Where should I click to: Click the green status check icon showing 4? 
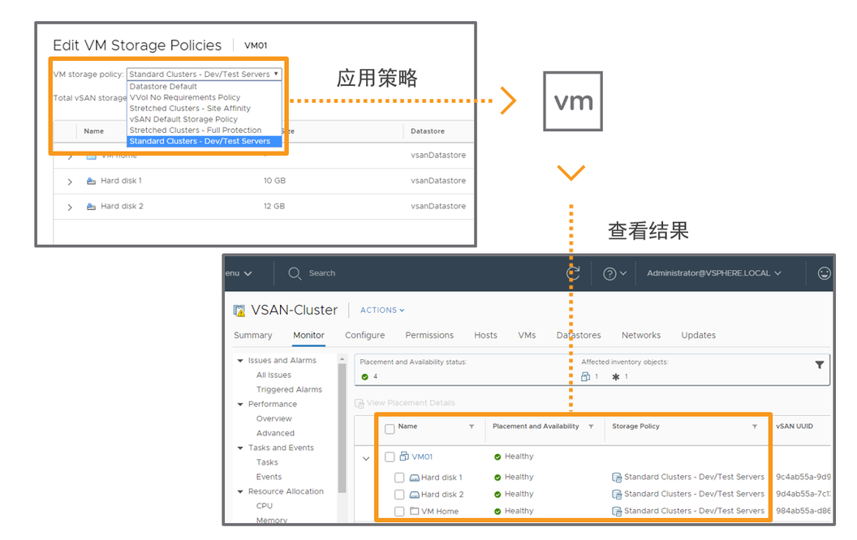(x=364, y=377)
